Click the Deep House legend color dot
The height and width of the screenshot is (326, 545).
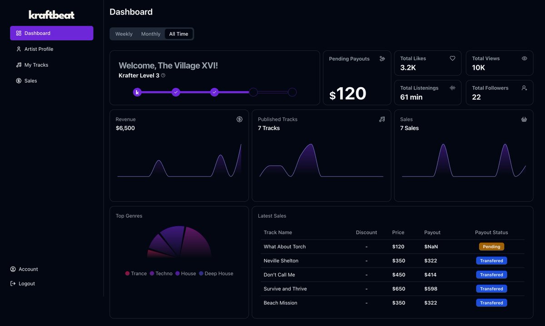tap(201, 273)
